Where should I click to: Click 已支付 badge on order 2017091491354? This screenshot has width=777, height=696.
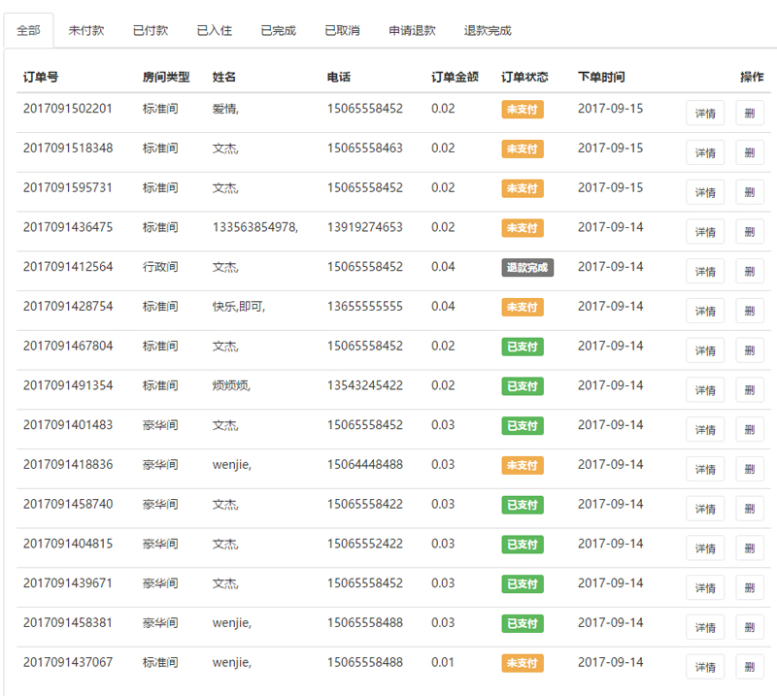point(522,385)
